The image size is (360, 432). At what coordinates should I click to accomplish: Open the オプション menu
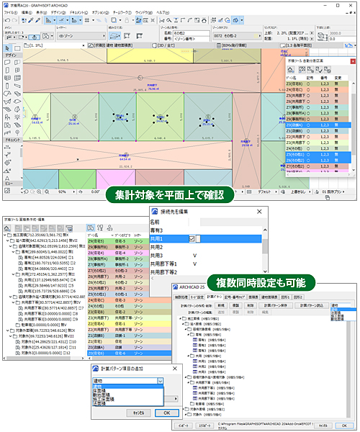coord(100,13)
